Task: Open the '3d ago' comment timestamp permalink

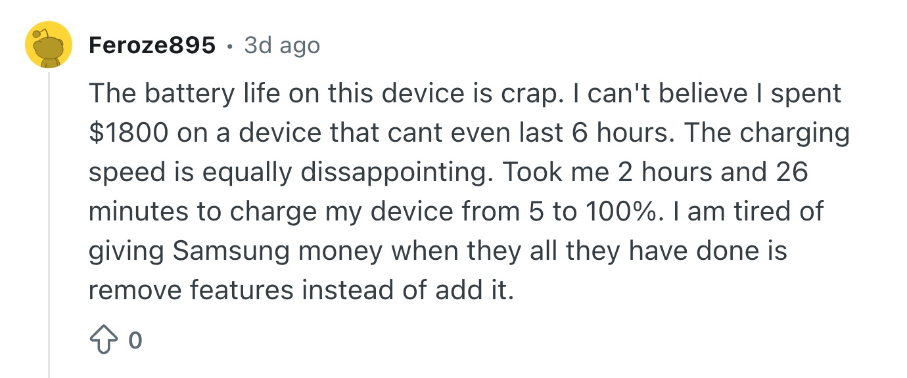Action: click(281, 45)
